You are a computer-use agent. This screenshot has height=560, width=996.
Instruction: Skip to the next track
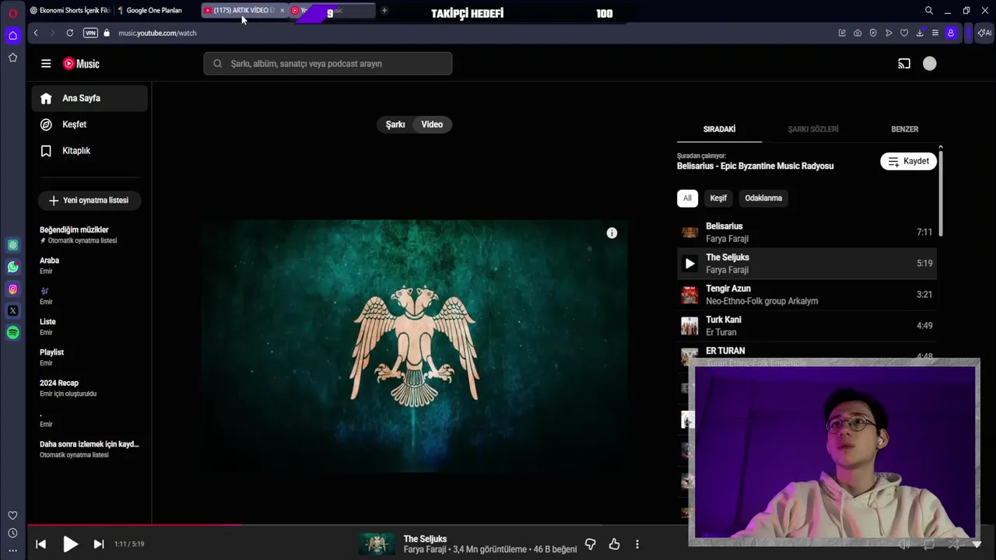tap(99, 544)
